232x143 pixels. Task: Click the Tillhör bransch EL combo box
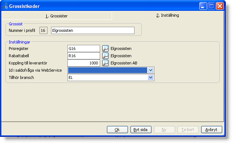point(111,77)
